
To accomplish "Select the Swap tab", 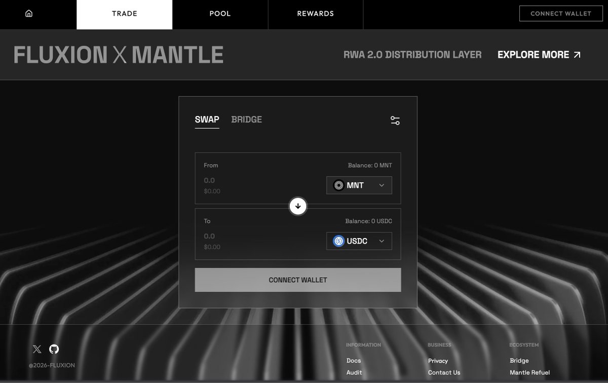I will click(207, 120).
